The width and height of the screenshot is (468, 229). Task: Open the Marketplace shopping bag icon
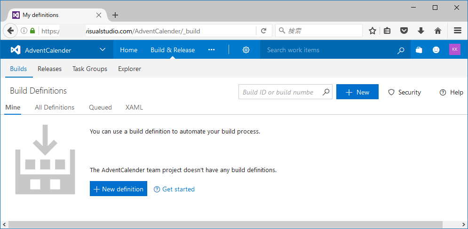pos(419,50)
